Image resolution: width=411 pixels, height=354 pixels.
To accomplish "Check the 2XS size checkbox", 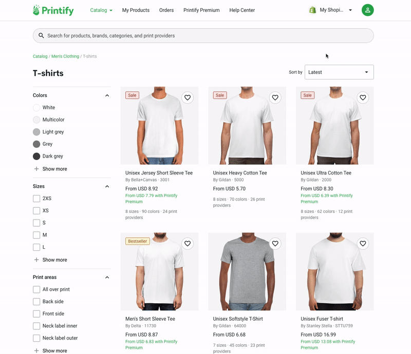I will tap(36, 199).
